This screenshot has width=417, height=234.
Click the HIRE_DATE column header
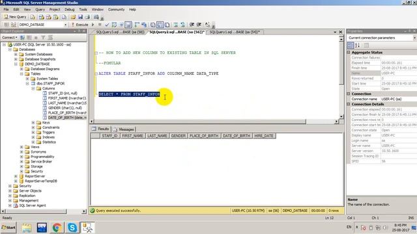click(x=264, y=136)
